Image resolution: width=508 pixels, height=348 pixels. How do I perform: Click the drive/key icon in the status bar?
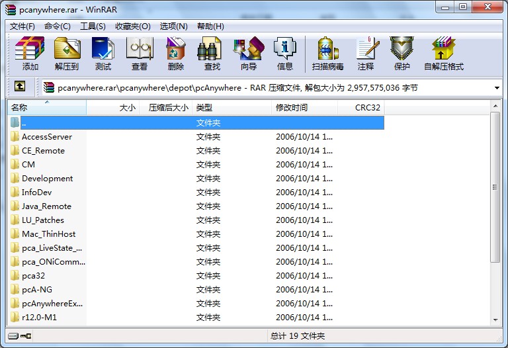coord(19,336)
